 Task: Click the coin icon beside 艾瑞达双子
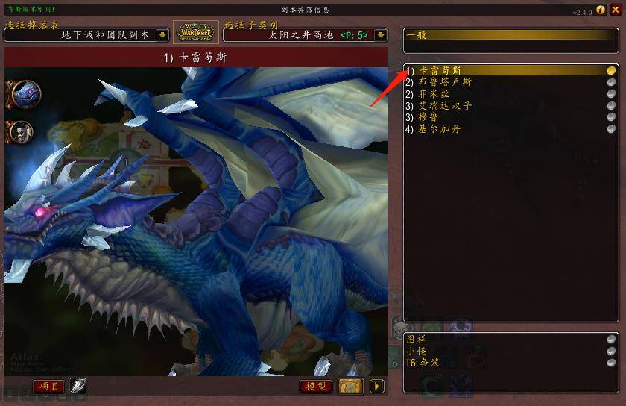pos(611,105)
